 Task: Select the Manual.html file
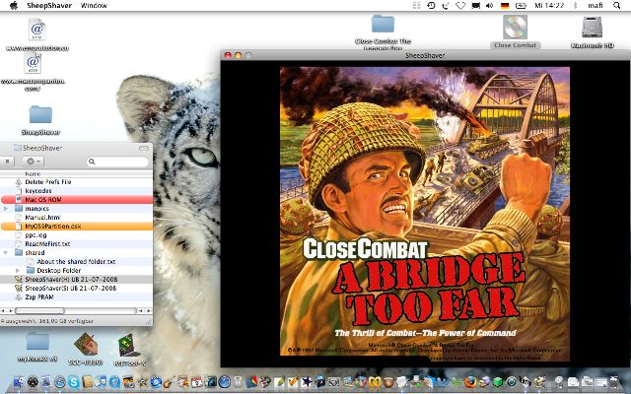[76, 217]
